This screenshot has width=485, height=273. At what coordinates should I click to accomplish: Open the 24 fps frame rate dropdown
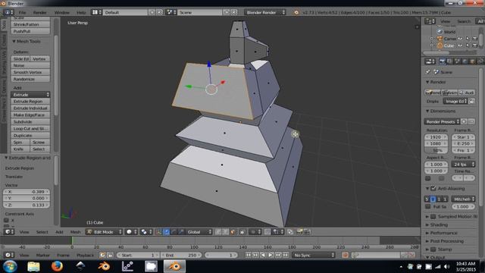point(463,165)
